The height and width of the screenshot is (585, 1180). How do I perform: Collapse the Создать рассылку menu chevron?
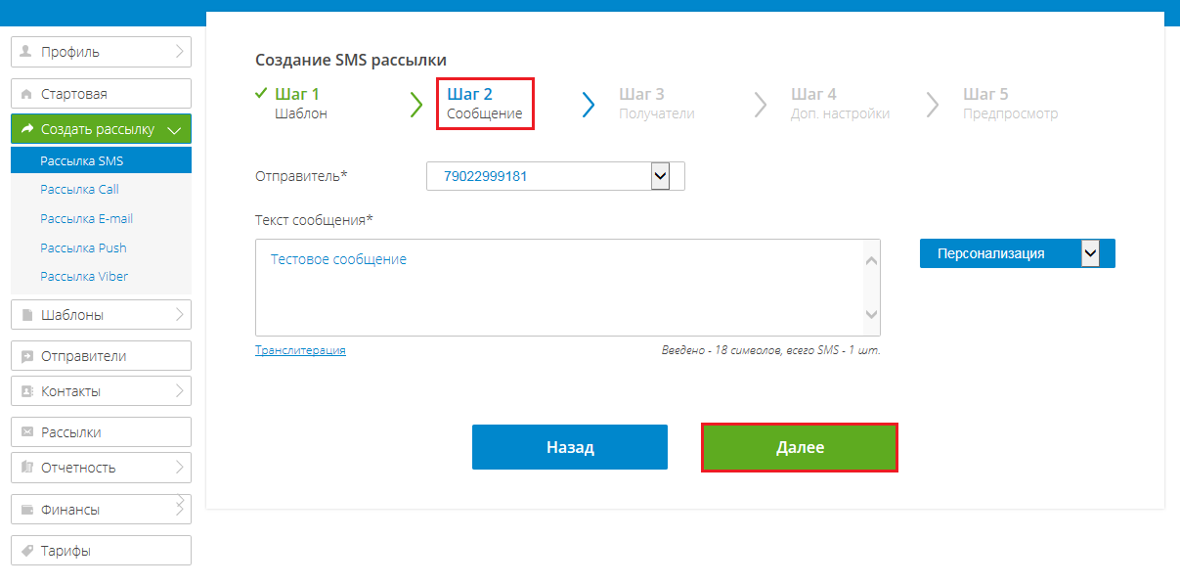click(174, 129)
